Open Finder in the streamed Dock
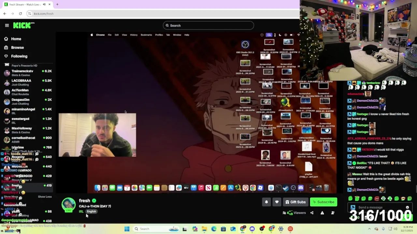 pos(97,188)
